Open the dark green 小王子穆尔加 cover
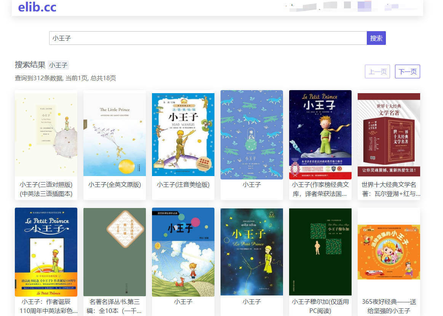Image resolution: width=443 pixels, height=316 pixels. click(320, 252)
